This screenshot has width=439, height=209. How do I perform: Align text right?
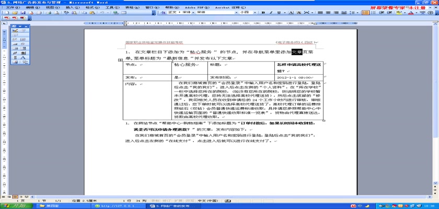coord(336,13)
